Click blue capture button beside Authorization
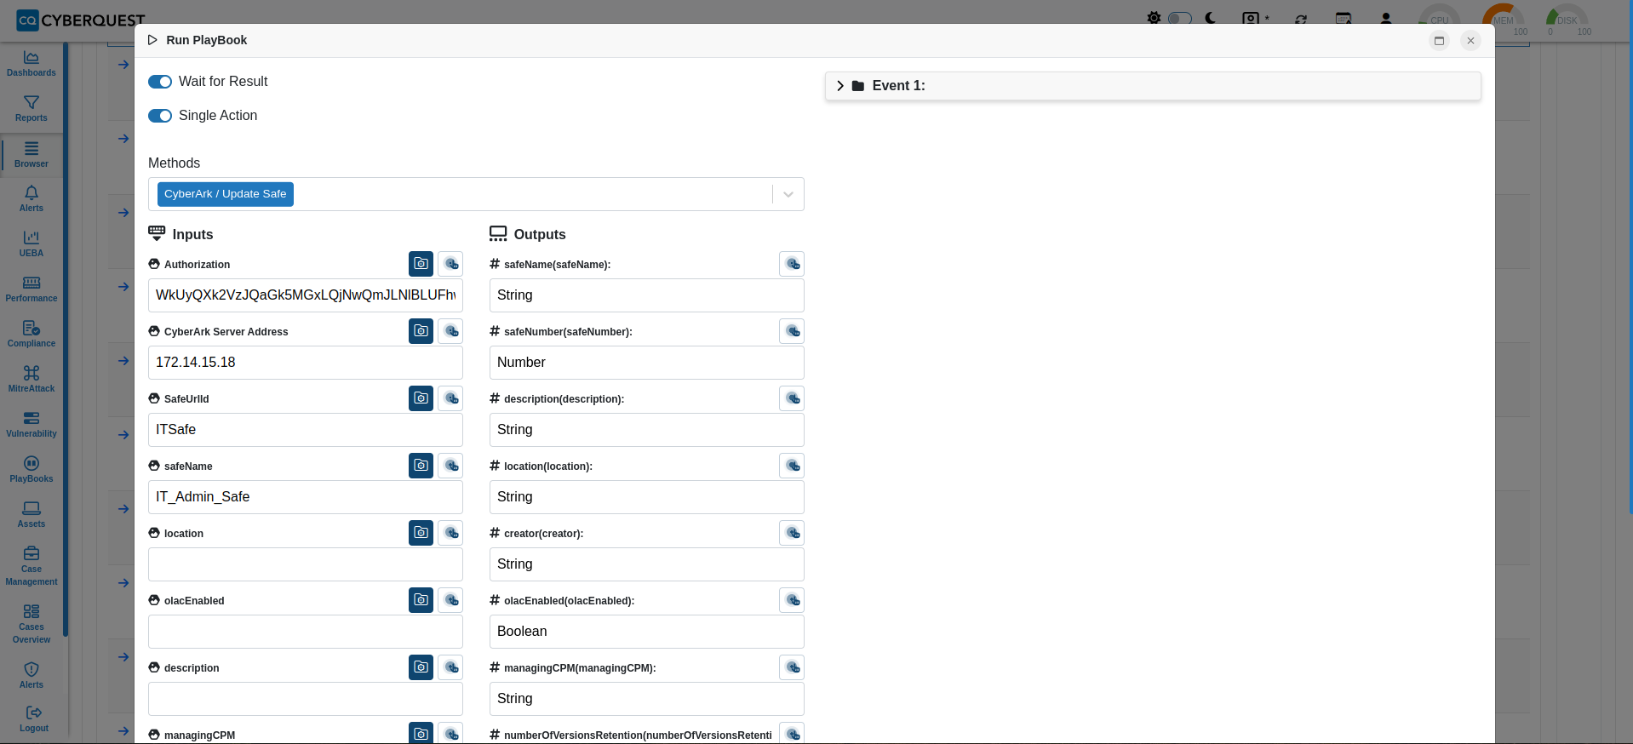The height and width of the screenshot is (744, 1633). point(421,264)
